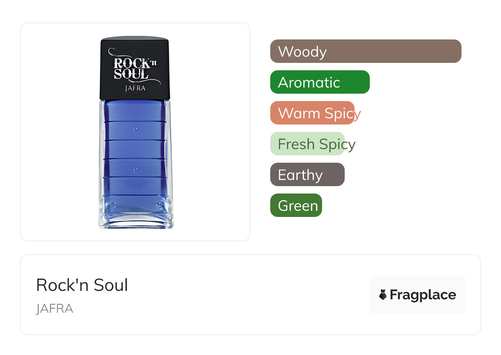Image resolution: width=501 pixels, height=355 pixels.
Task: Select the Green accord bar
Action: 296,205
